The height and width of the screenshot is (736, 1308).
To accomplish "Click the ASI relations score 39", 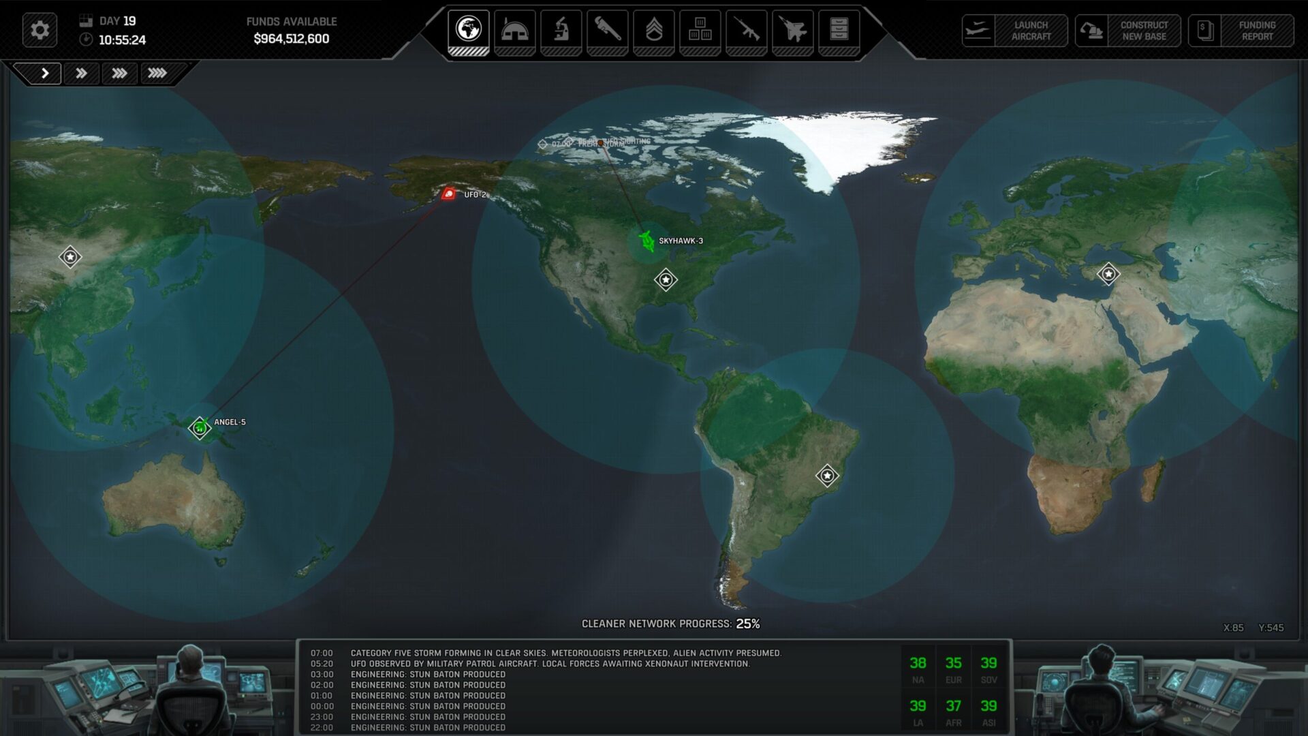I will pyautogui.click(x=988, y=706).
